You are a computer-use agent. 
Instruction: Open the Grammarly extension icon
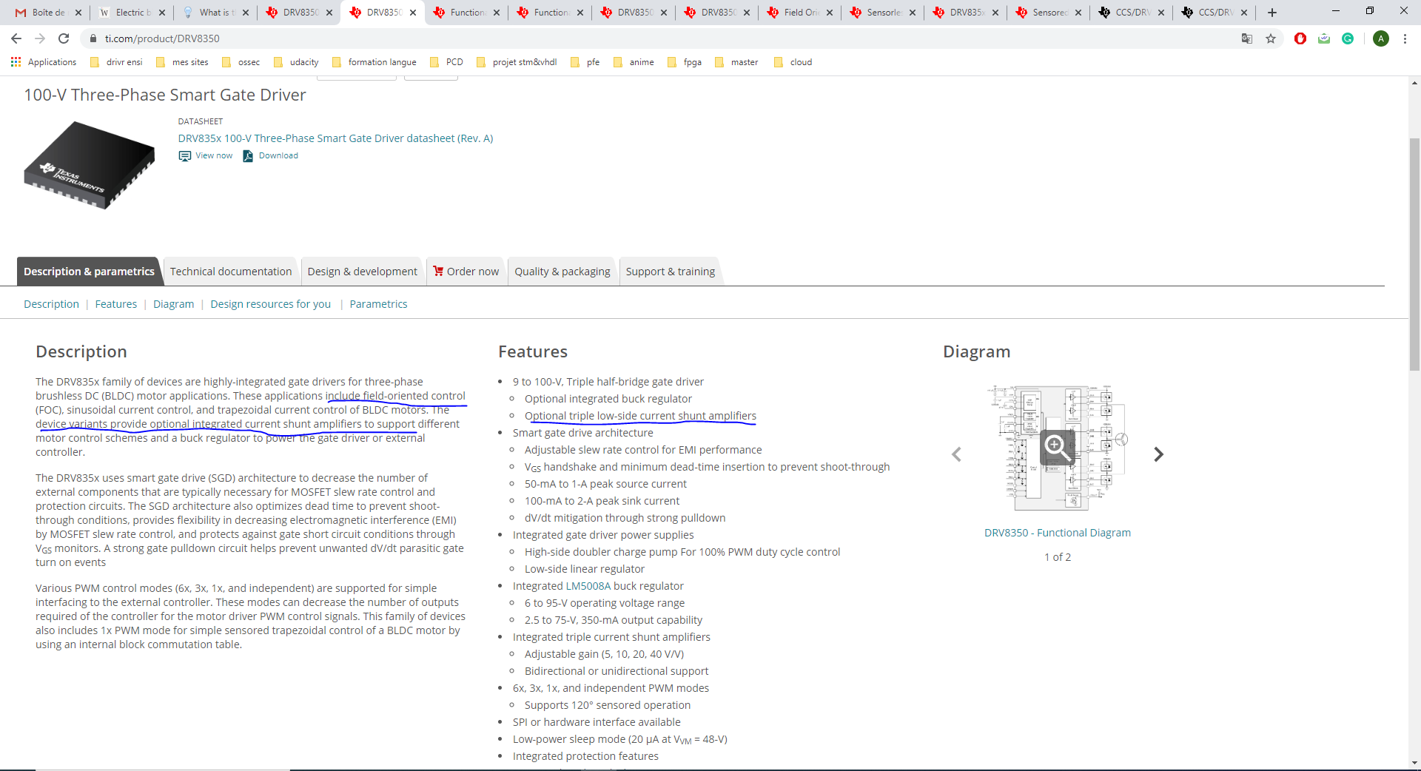point(1348,38)
